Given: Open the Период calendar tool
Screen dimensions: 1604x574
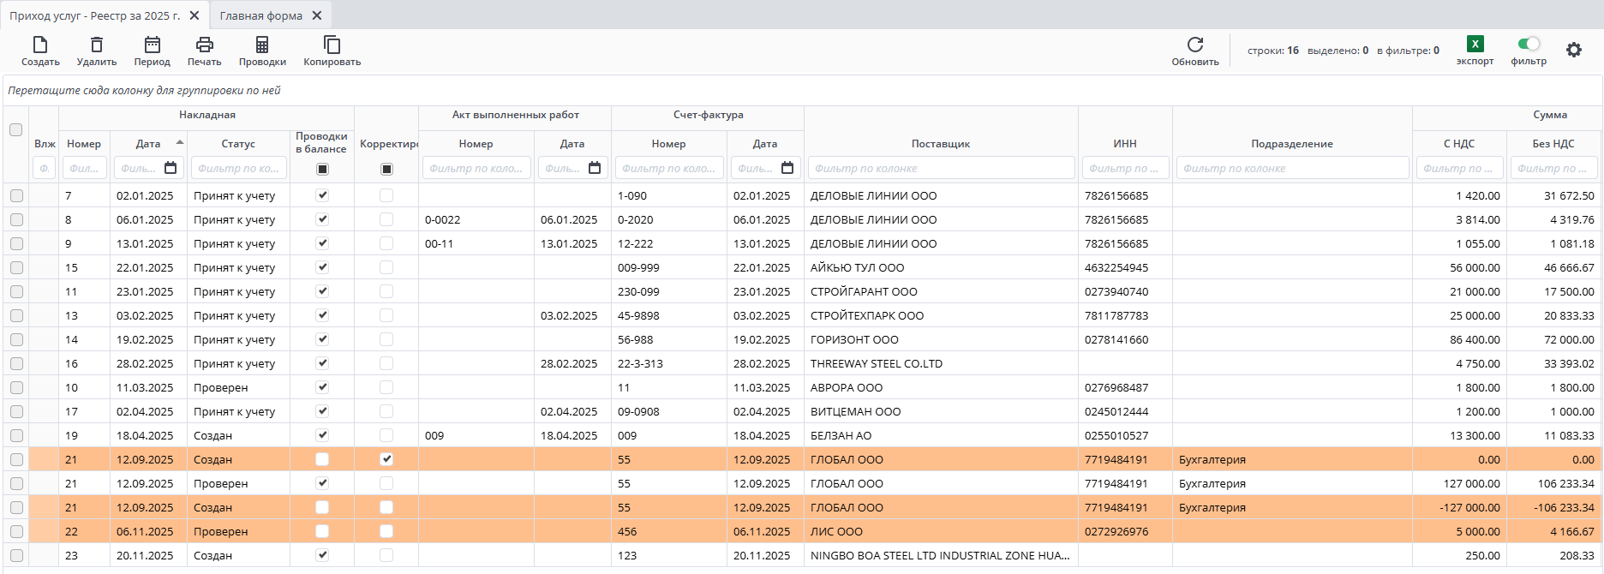Looking at the screenshot, I should pyautogui.click(x=153, y=45).
